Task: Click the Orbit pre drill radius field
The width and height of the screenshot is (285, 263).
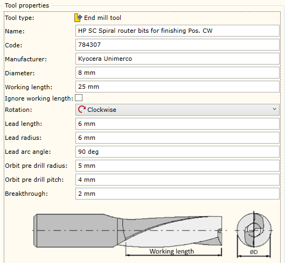Action: coord(177,166)
